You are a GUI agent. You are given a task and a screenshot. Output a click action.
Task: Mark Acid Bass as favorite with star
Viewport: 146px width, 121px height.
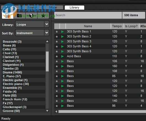click(57, 56)
